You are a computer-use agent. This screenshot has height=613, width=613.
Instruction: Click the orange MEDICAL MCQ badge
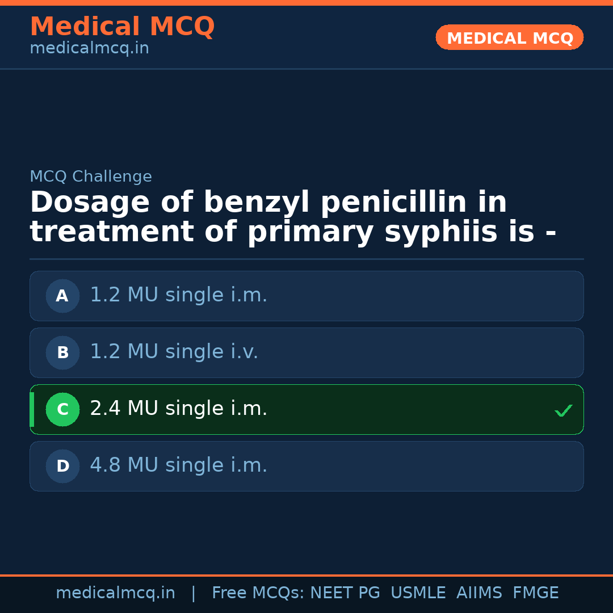(510, 37)
